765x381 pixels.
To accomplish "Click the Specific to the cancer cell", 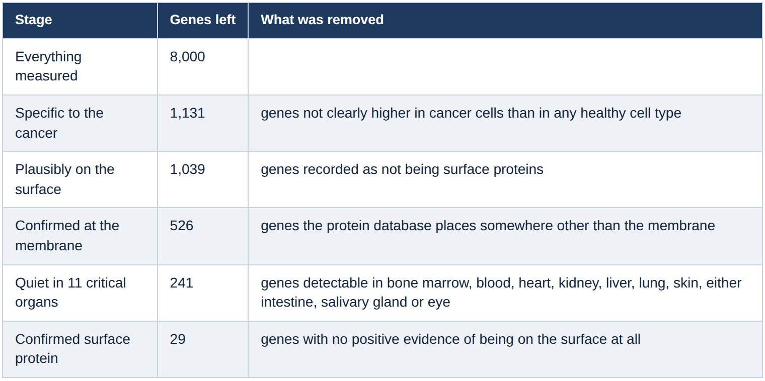I will (x=80, y=123).
